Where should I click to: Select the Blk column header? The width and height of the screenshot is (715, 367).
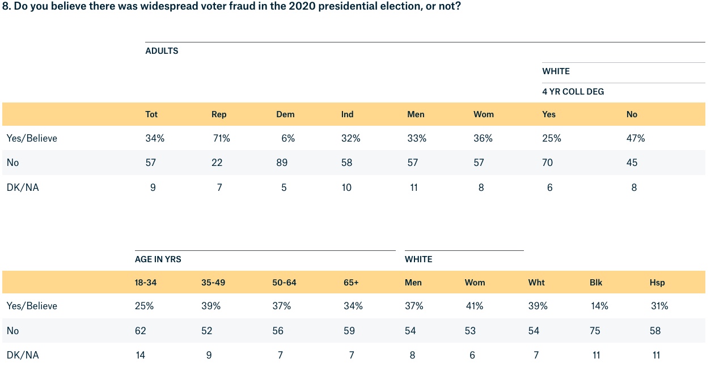point(596,283)
